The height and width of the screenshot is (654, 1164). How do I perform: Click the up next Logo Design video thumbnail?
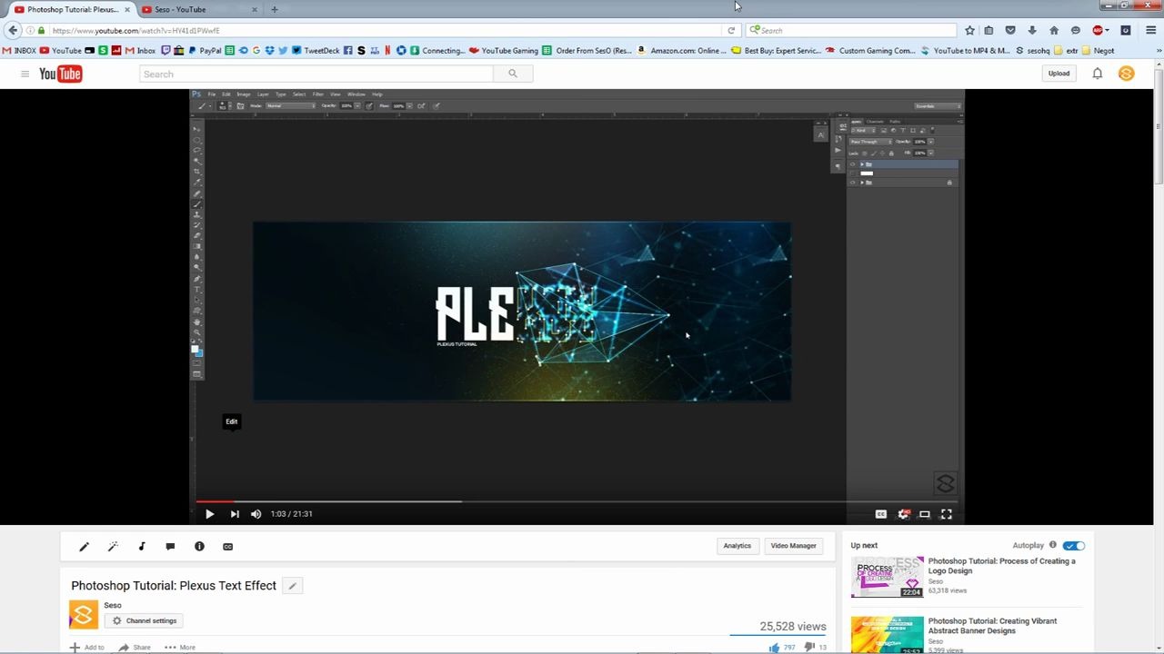[887, 577]
